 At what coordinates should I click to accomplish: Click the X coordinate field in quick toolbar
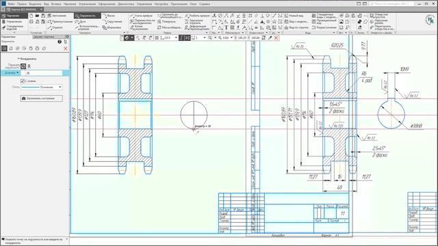242,38
